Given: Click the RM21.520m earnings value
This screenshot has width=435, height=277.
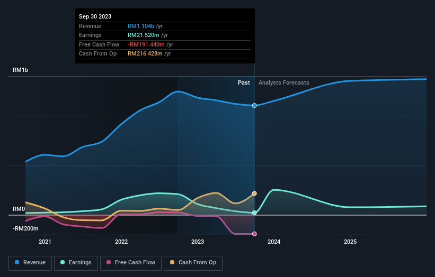Looking at the screenshot, I should point(144,35).
